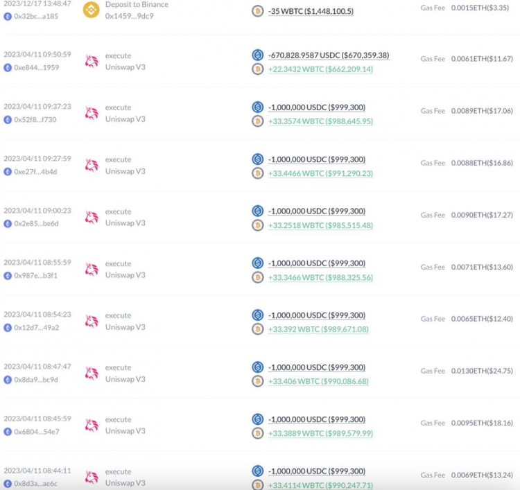
Task: Click the +33.3889 WBTC ($989,579.99) amount
Action: [x=321, y=434]
